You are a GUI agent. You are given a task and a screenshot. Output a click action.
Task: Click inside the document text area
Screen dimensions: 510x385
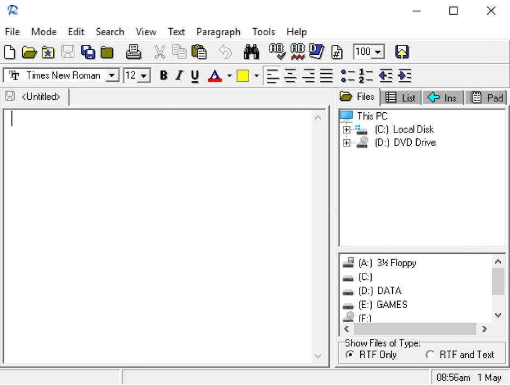tap(158, 236)
